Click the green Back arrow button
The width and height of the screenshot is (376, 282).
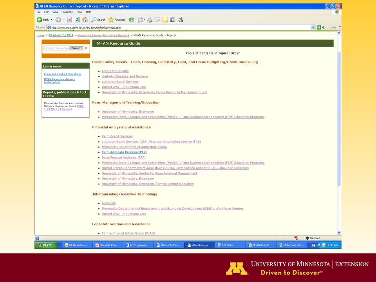pos(40,20)
